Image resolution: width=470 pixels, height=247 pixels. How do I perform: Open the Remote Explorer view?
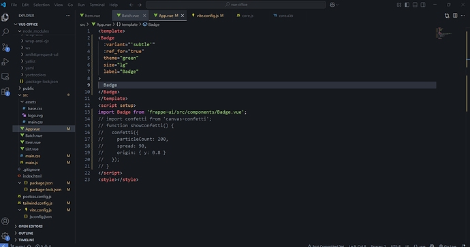click(5, 77)
